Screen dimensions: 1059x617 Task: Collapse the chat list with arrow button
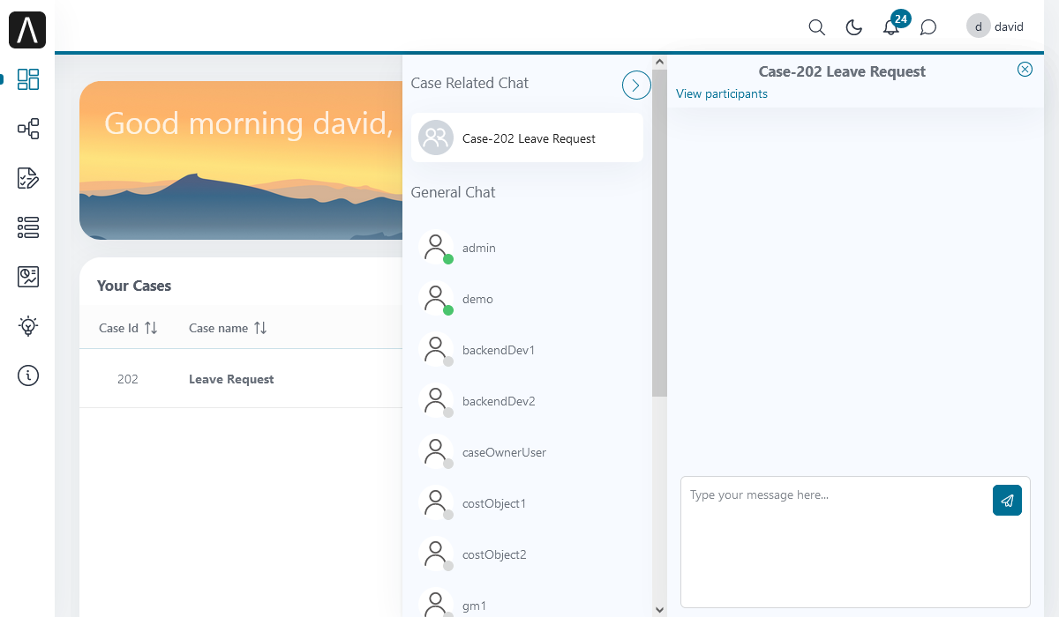636,85
